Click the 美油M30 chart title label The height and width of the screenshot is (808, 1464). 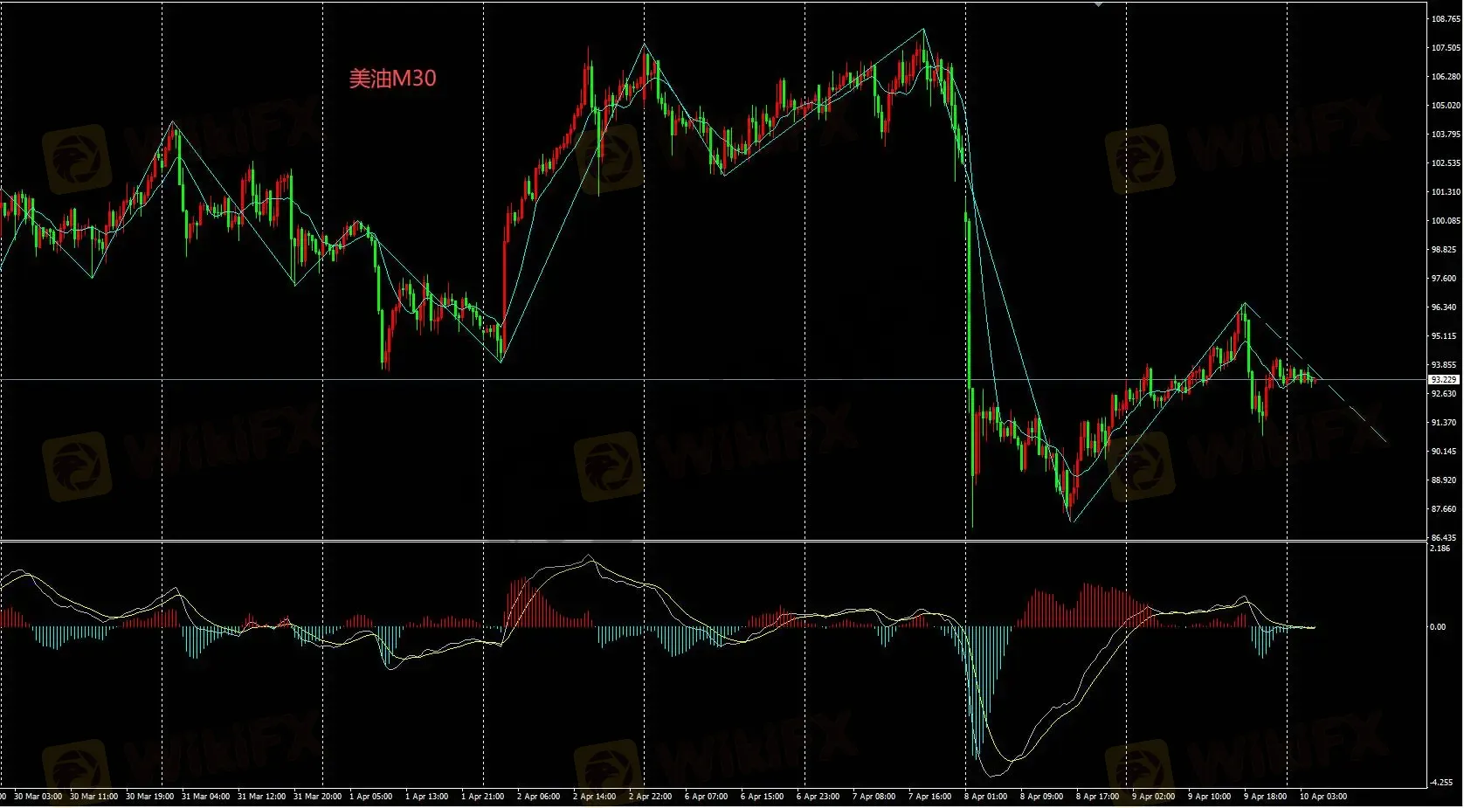[x=392, y=79]
